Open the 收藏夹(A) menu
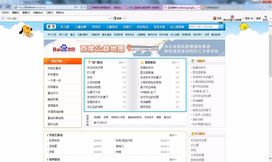The image size is (272, 162). (38, 13)
